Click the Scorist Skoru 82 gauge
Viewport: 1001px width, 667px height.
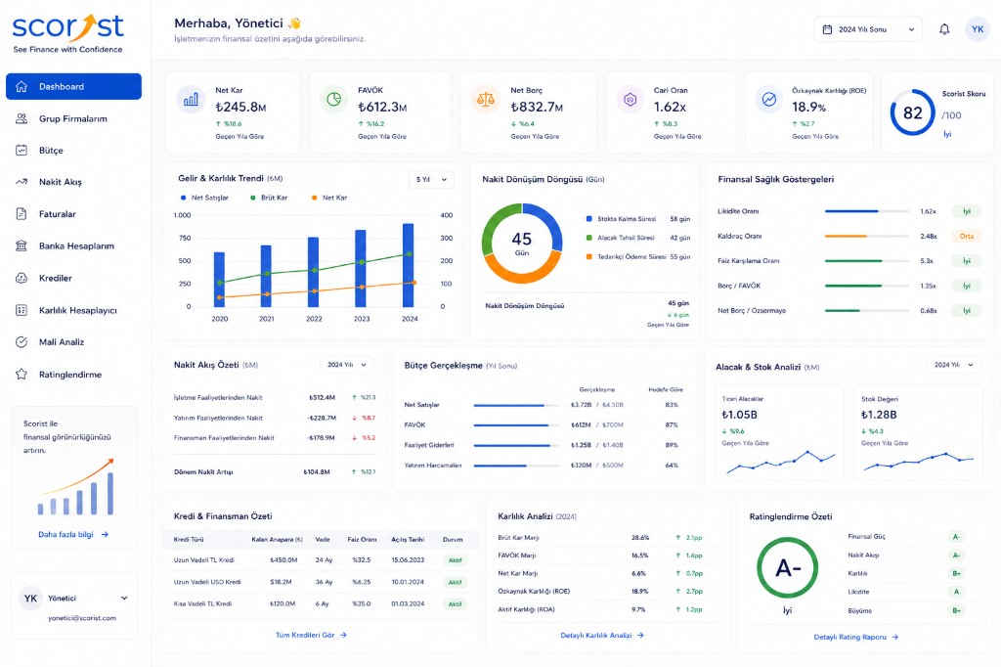point(912,112)
